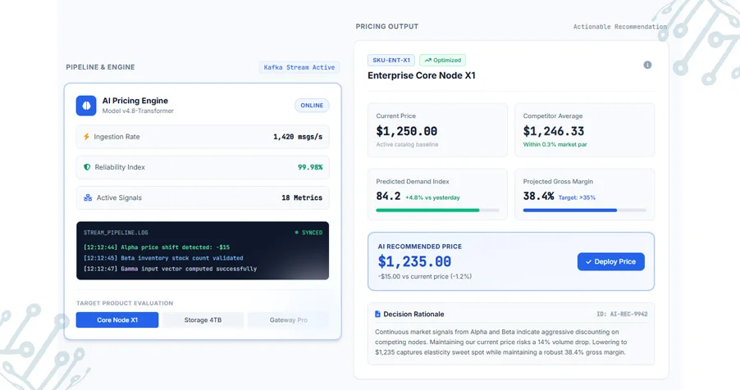Click the Target: >35% label

(x=577, y=197)
